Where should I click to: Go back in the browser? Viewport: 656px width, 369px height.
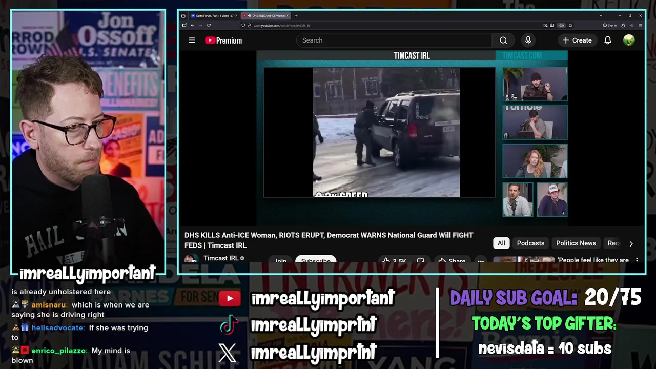coord(192,25)
